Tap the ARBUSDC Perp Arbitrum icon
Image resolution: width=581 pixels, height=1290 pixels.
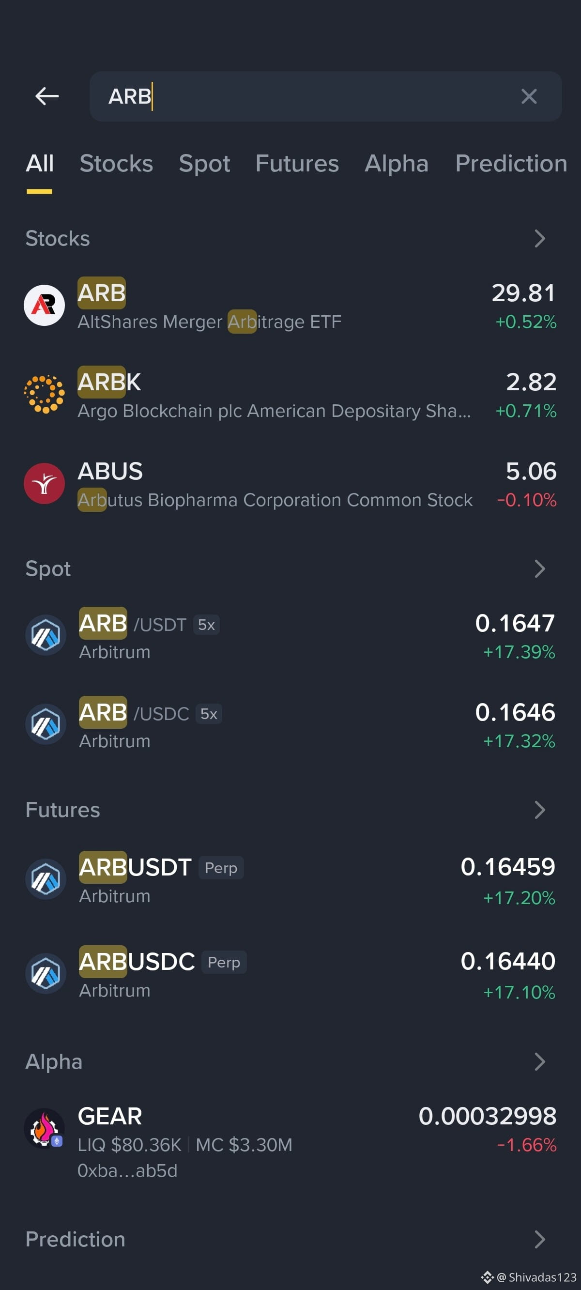pos(46,974)
